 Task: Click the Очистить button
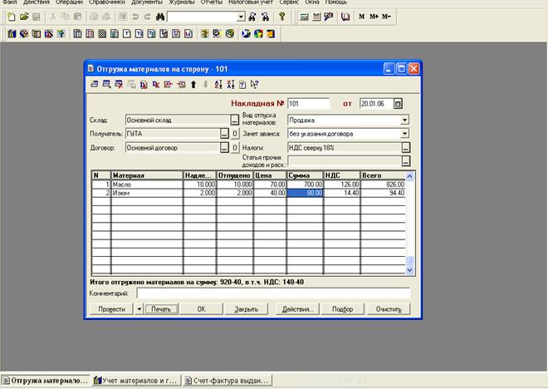coord(389,308)
